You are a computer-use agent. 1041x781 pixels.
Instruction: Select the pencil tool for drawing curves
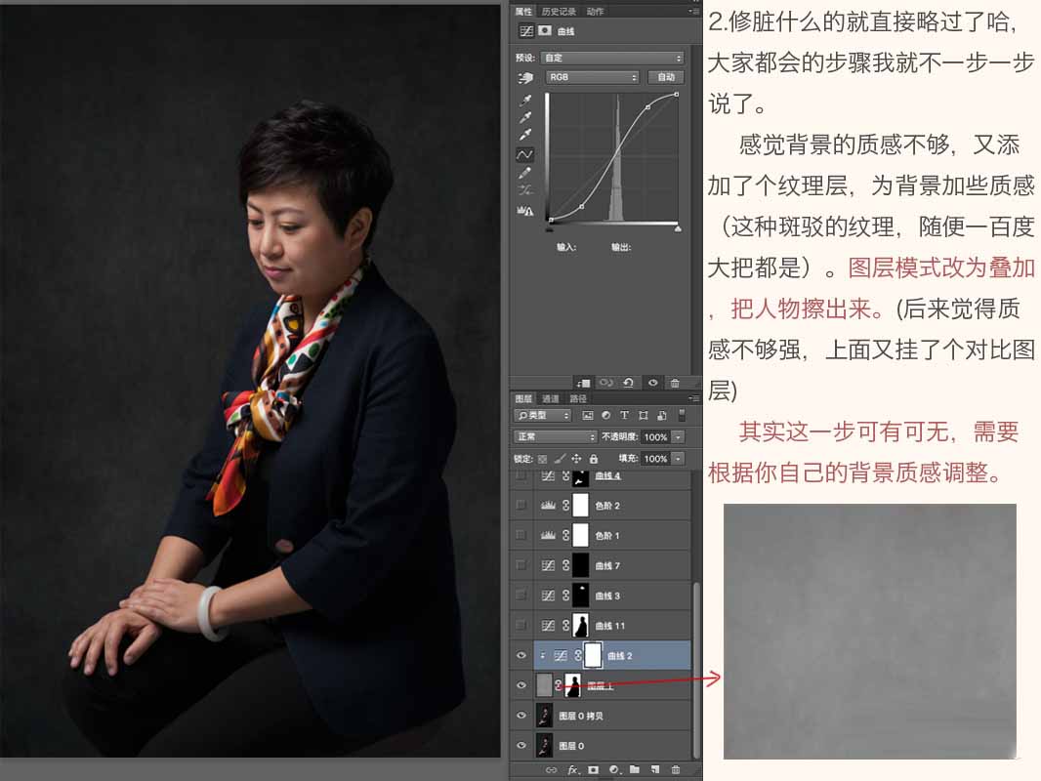(525, 172)
